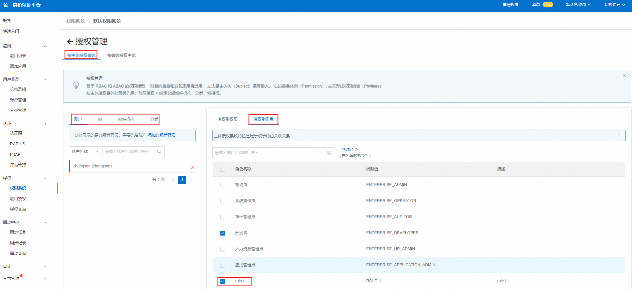Click the search icon in account search box
The image size is (632, 289).
point(159,152)
